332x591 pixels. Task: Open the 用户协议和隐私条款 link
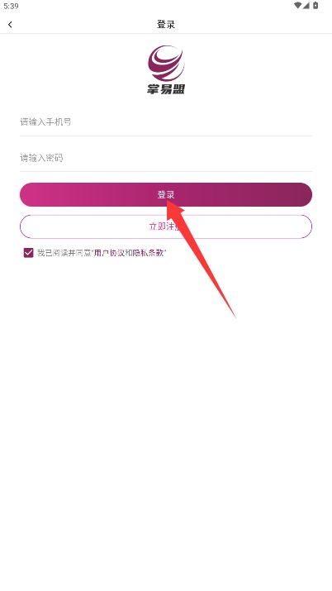(x=129, y=253)
